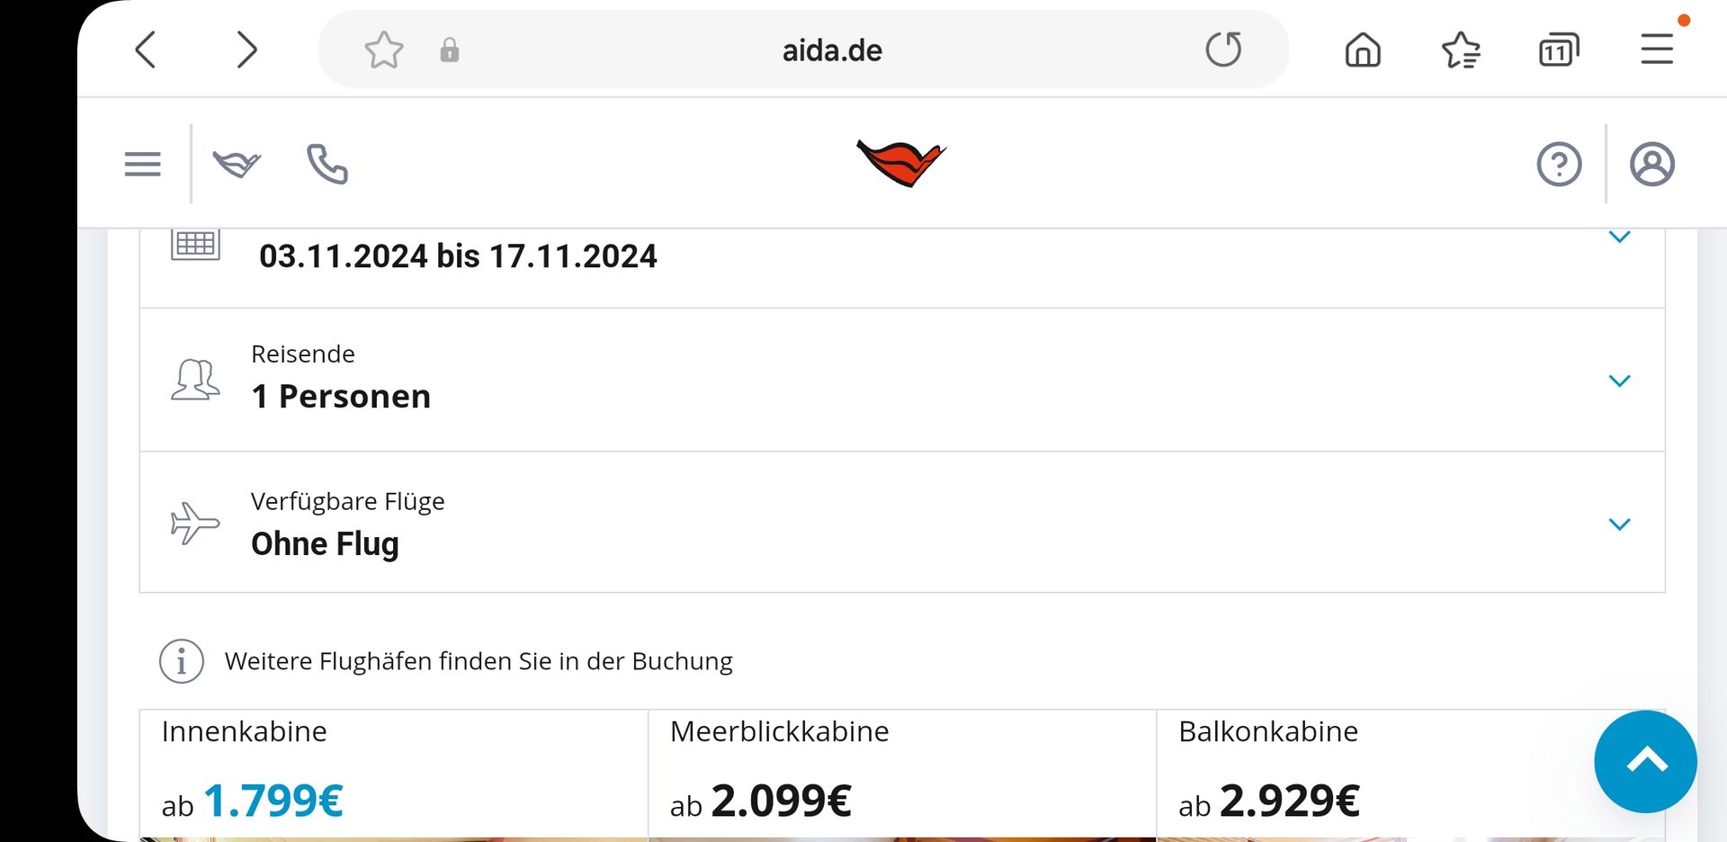This screenshot has width=1727, height=842.
Task: Select Meerblickkabine from 2.099€
Action: 902,774
